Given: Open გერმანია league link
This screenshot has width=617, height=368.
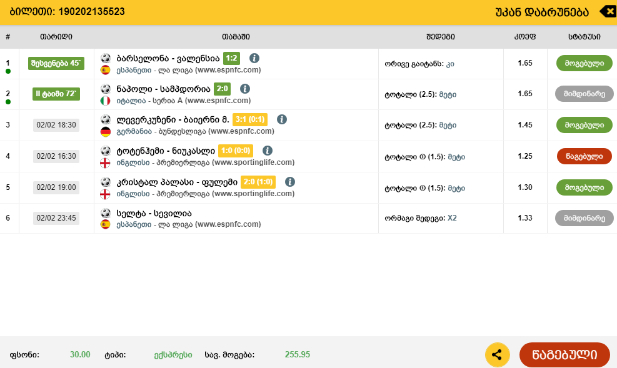Looking at the screenshot, I should (x=134, y=131).
